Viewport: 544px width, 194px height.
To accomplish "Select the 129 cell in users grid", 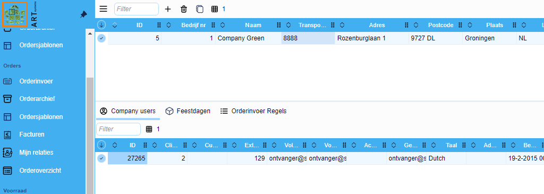I will click(247, 158).
